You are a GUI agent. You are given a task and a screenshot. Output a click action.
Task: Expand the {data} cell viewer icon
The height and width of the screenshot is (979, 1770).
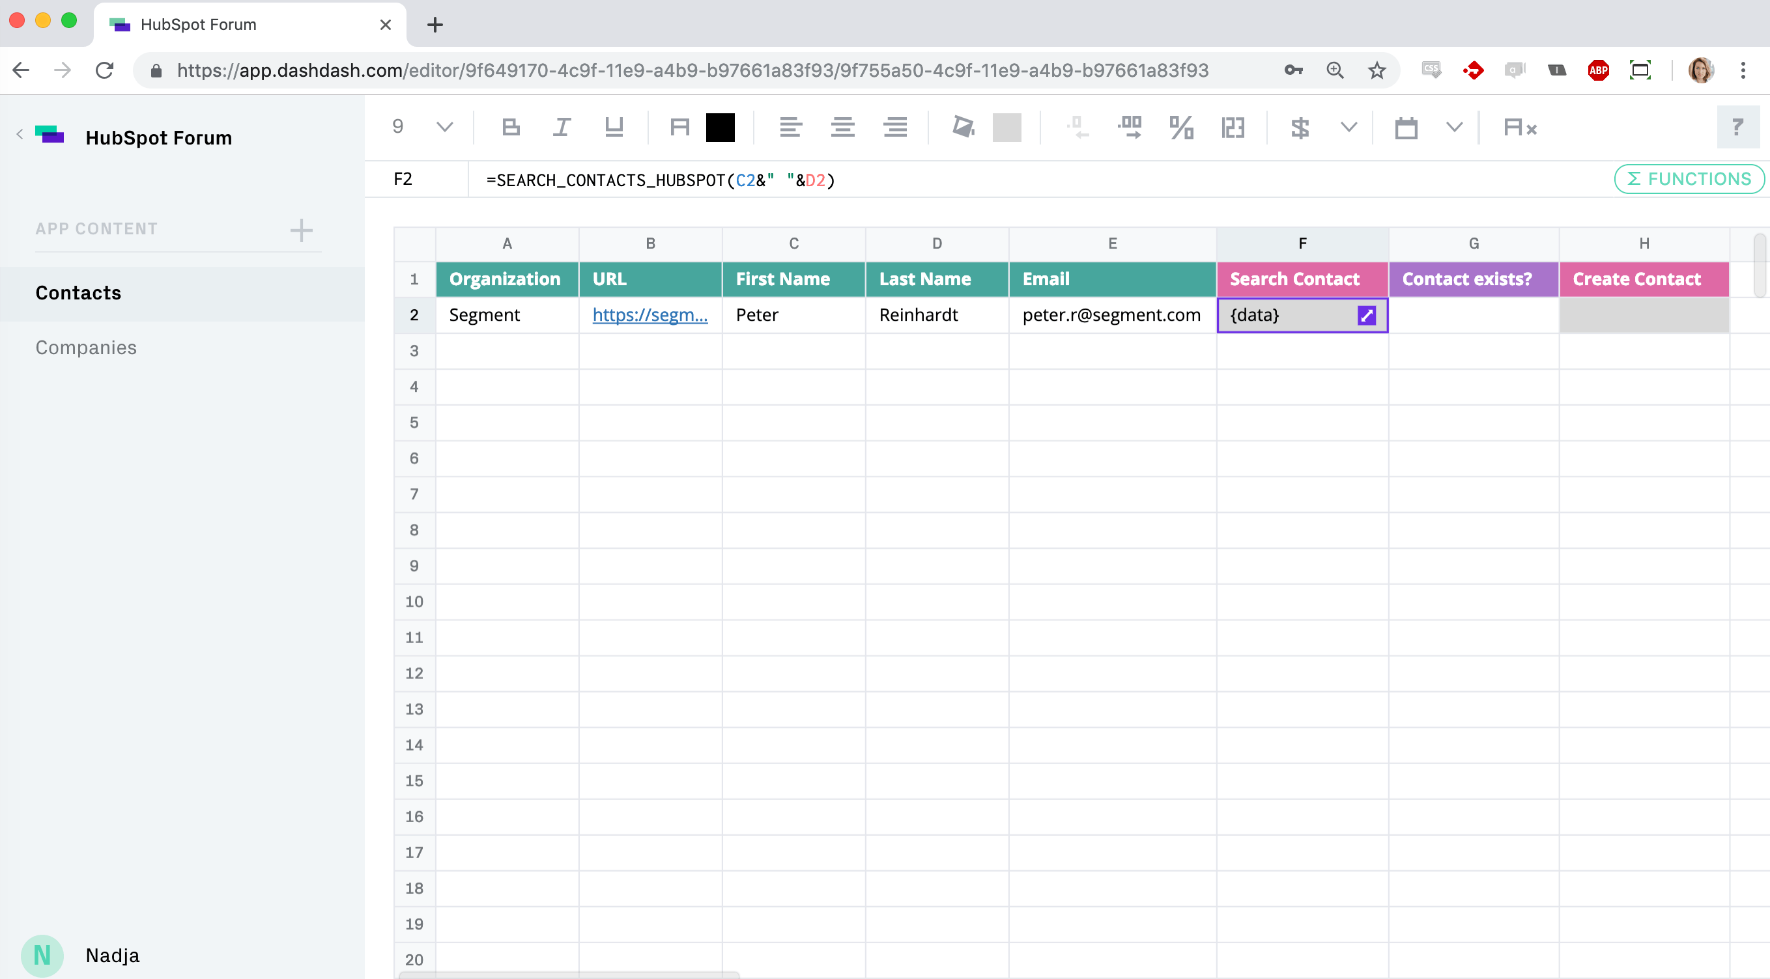pos(1367,315)
